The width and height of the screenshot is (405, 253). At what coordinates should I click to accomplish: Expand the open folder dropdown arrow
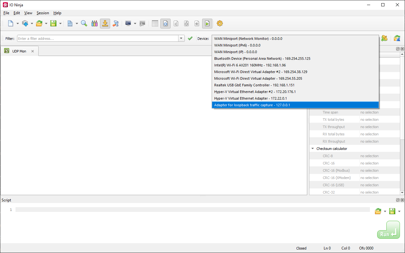46,23
